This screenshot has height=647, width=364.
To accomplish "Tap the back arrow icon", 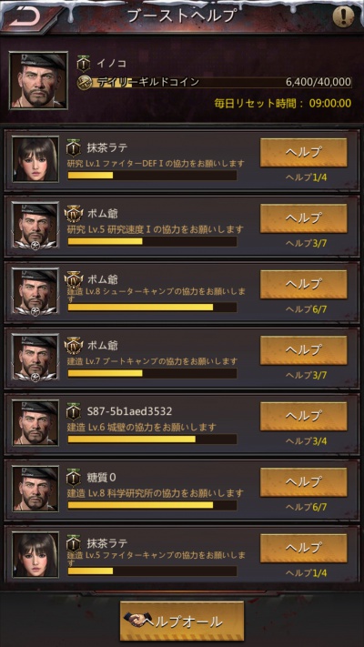I will [x=25, y=16].
